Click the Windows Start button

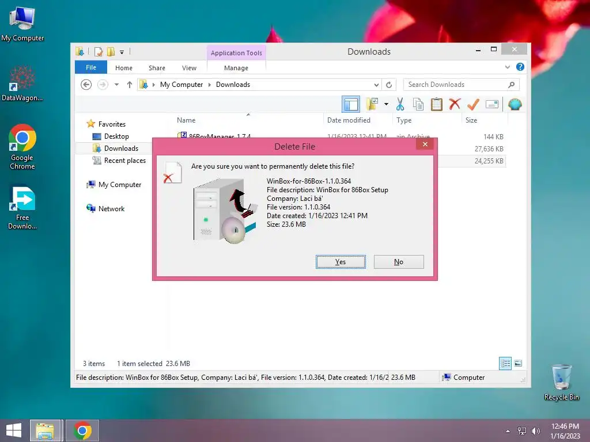[14, 430]
